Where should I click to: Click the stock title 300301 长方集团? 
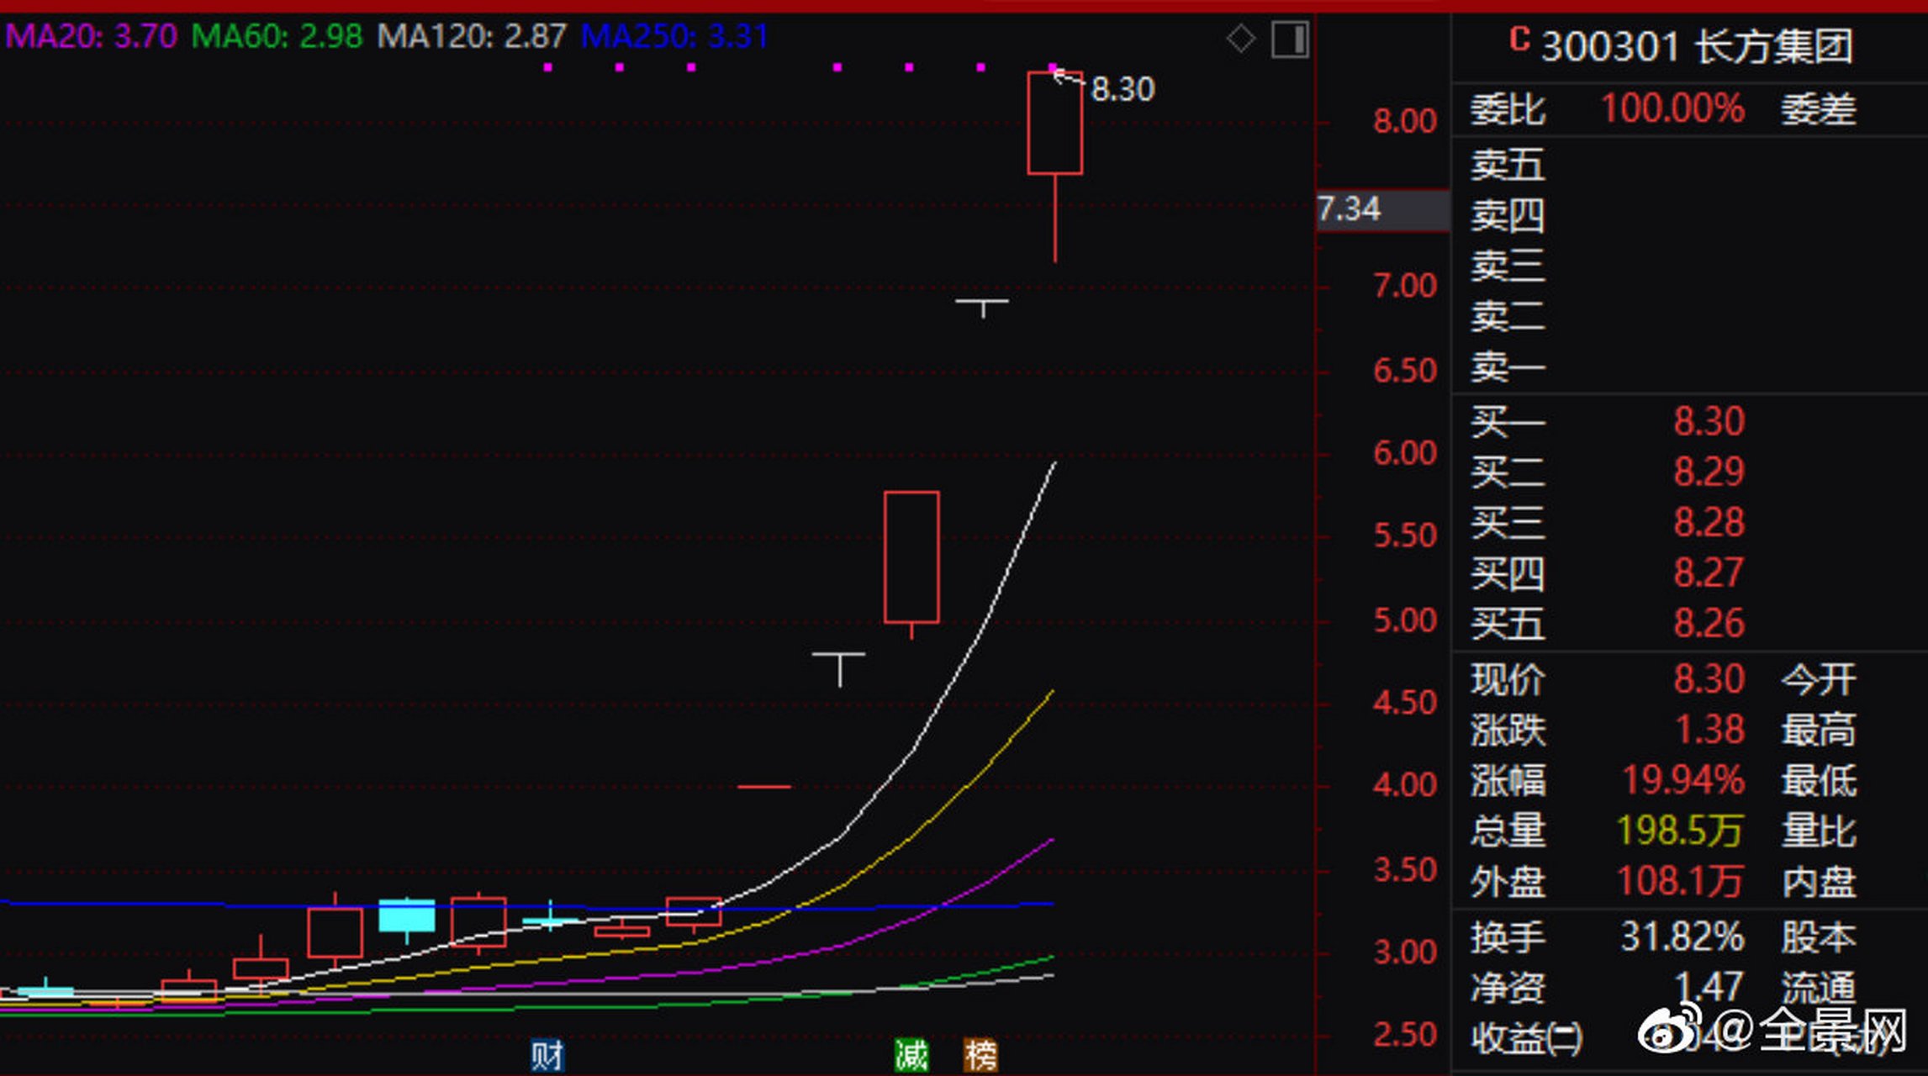[x=1696, y=45]
